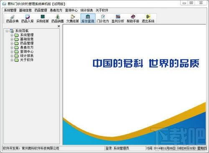Select the 库存查询 toolbar icon
This screenshot has height=153, width=209.
pyautogui.click(x=88, y=18)
